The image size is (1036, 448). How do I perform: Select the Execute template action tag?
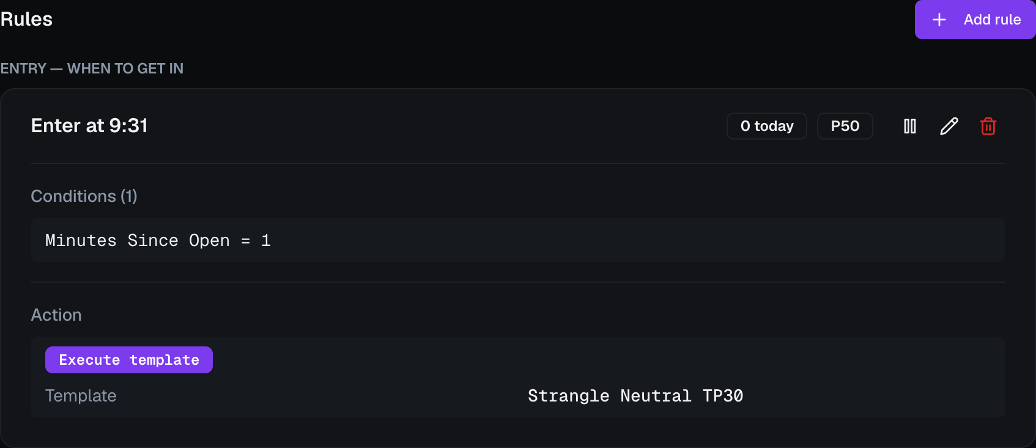(x=129, y=360)
